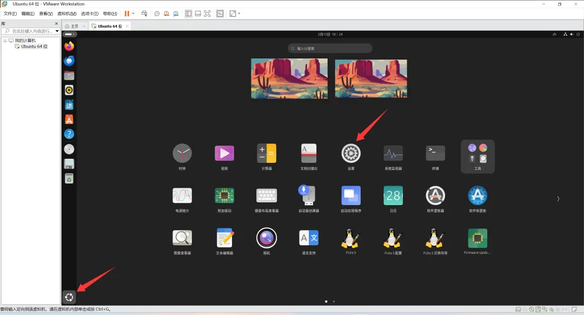Launch the 文本编辑器 text editor app

[x=224, y=238]
